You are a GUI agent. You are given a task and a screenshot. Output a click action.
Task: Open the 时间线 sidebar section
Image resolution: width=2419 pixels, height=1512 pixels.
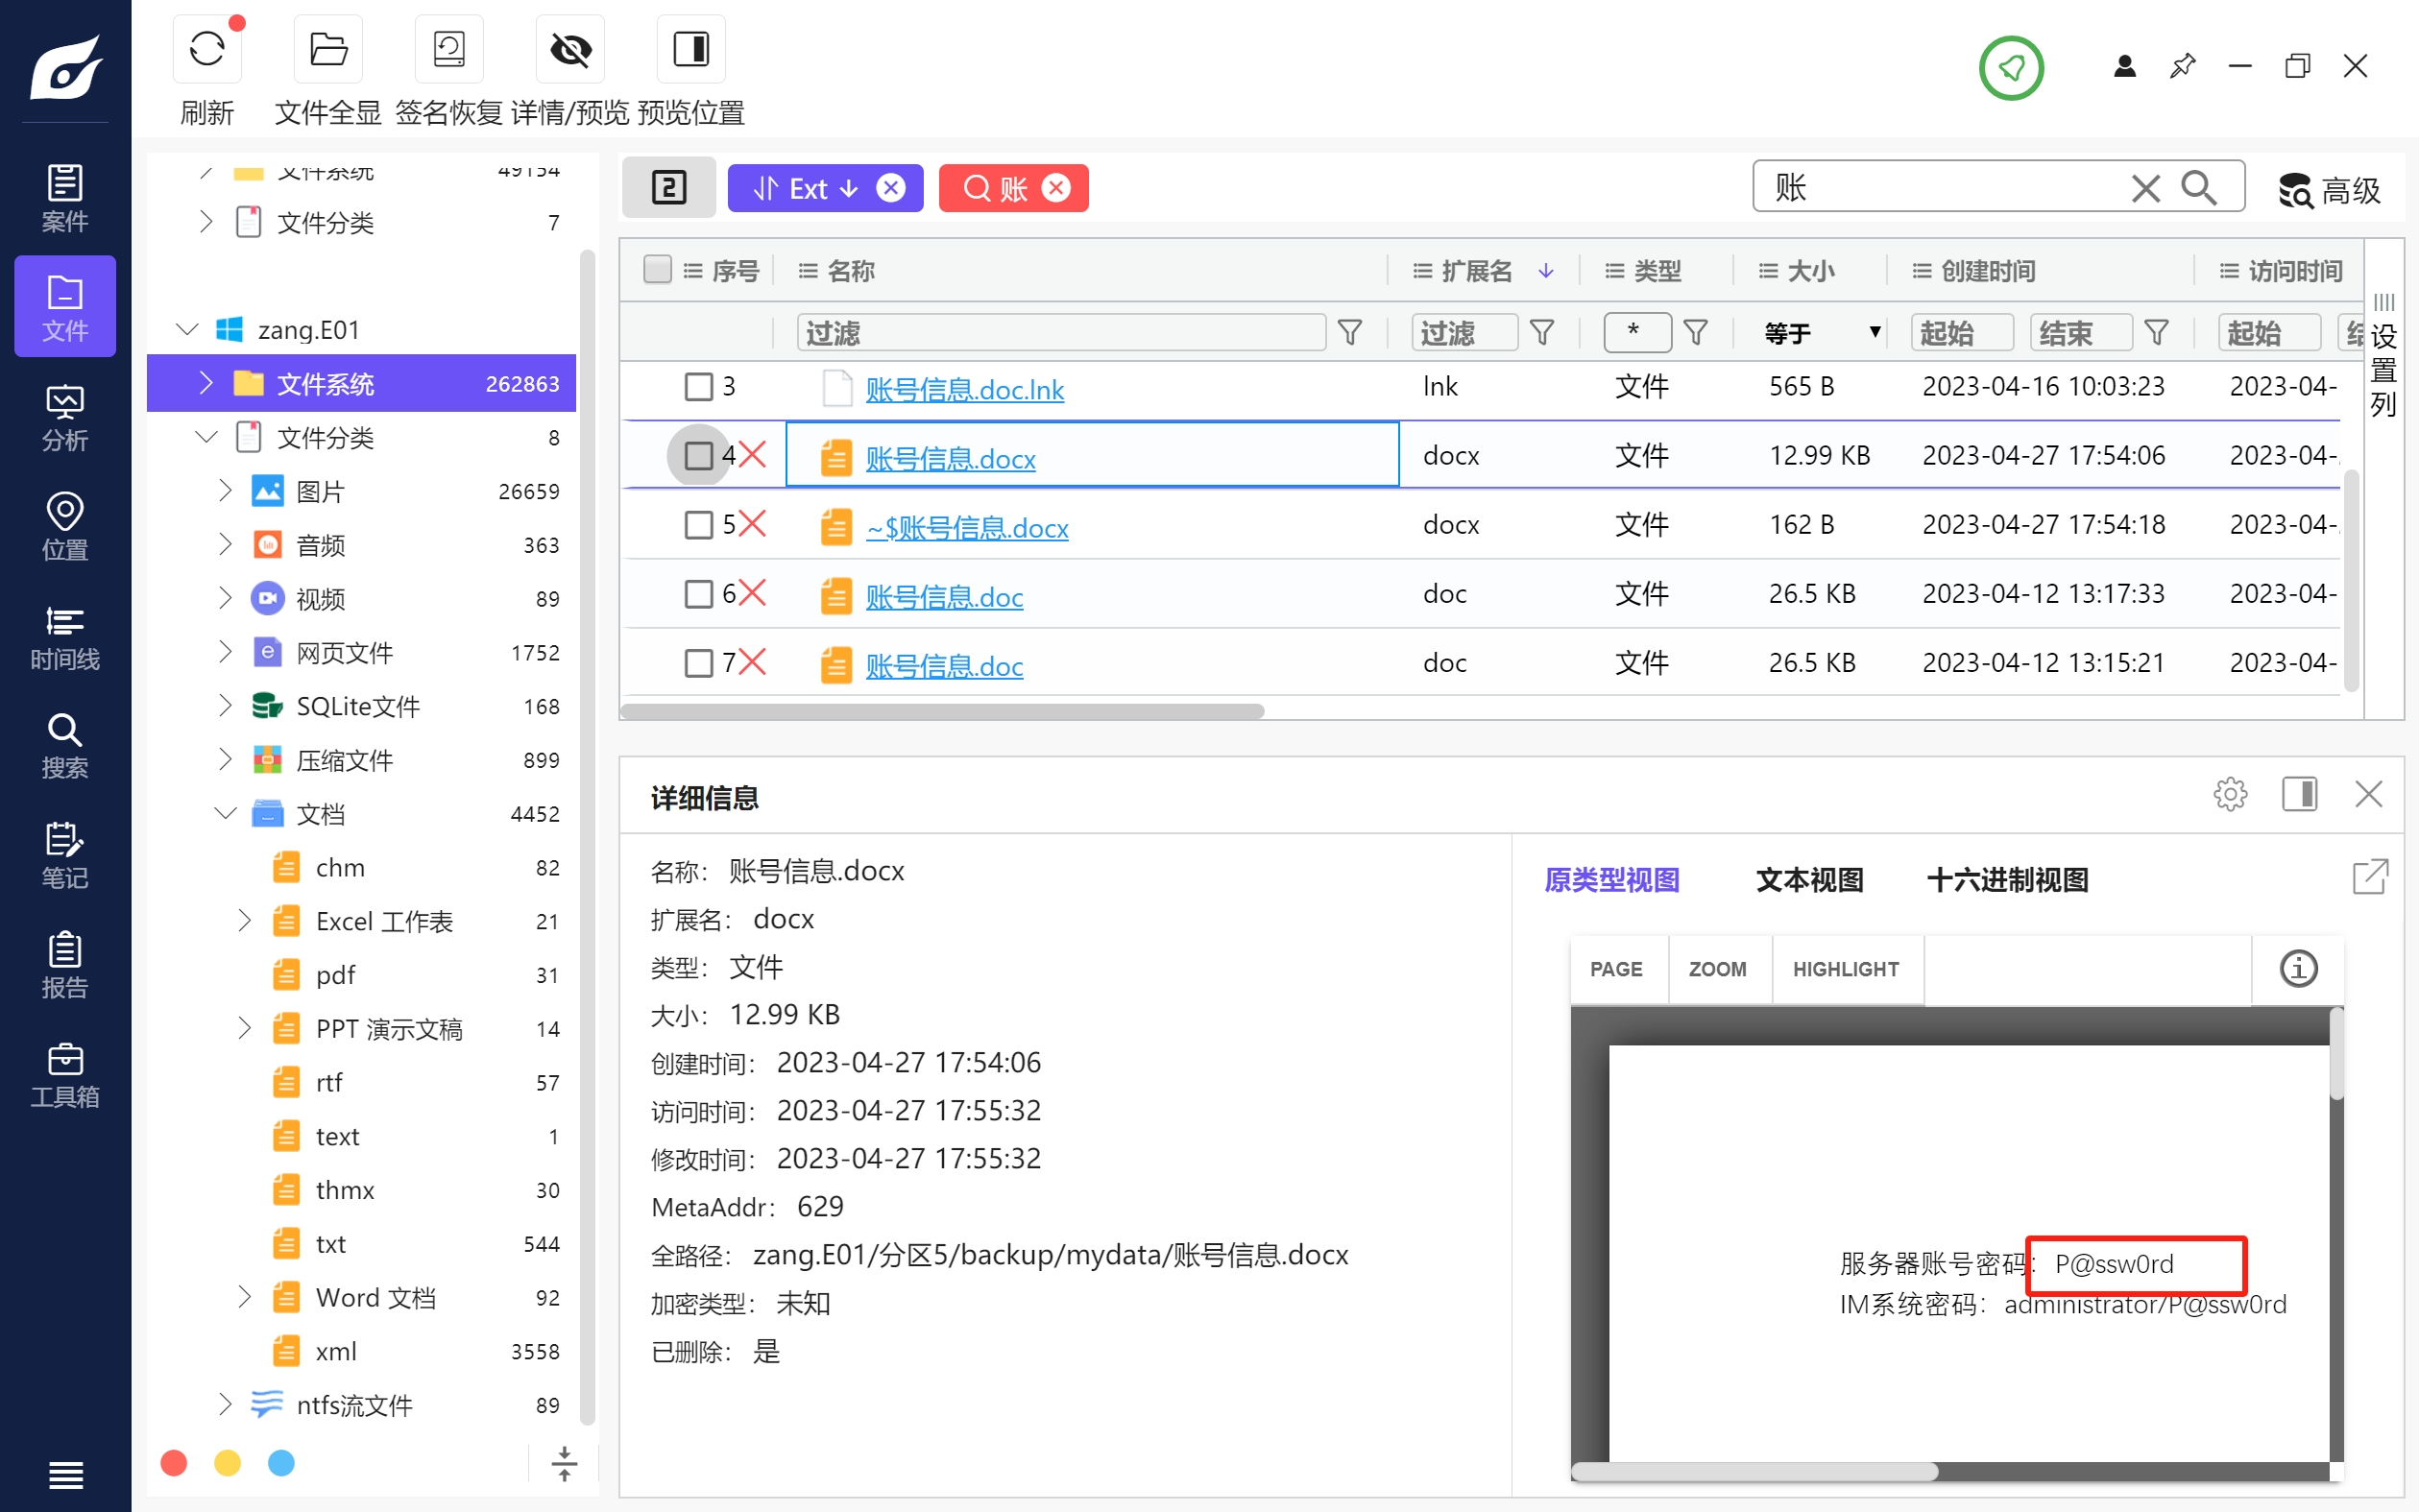click(65, 636)
